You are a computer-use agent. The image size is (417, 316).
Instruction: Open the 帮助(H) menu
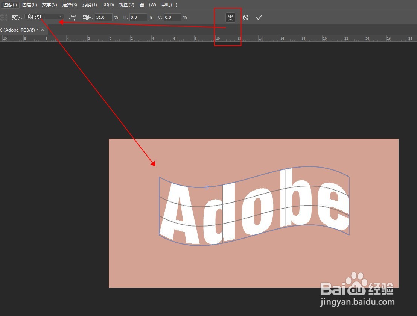pyautogui.click(x=169, y=5)
